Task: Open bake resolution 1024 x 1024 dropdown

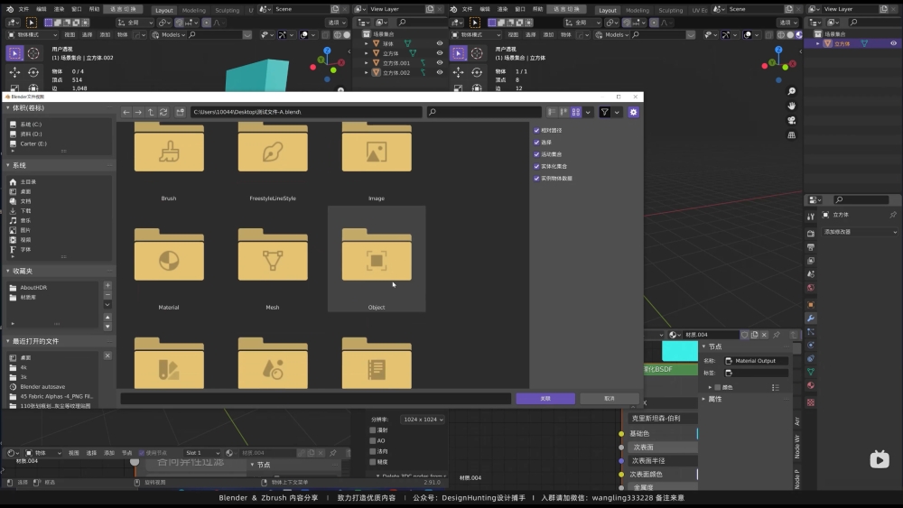Action: [424, 420]
